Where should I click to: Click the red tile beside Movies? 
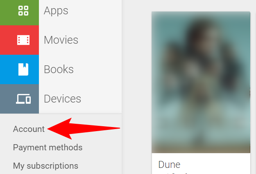point(19,40)
